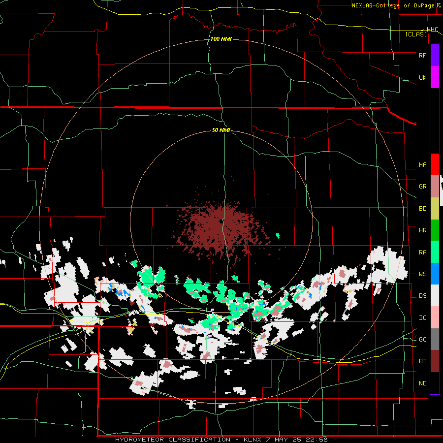Image resolution: width=443 pixels, height=443 pixels.
Task: Click the GC gray legend color block
Action: [435, 339]
